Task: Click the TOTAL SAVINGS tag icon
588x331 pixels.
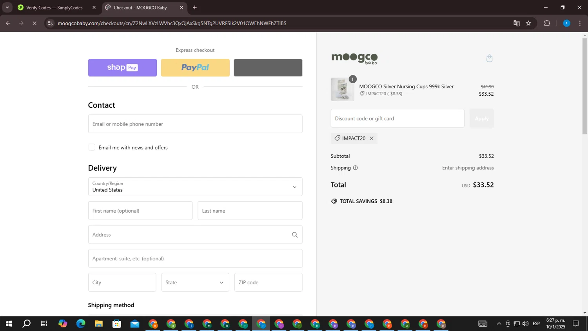Action: 334,201
